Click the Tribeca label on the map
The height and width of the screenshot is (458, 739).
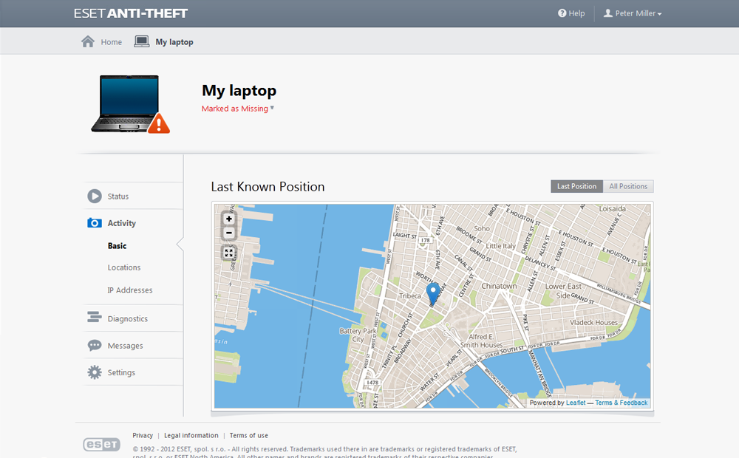click(x=410, y=296)
